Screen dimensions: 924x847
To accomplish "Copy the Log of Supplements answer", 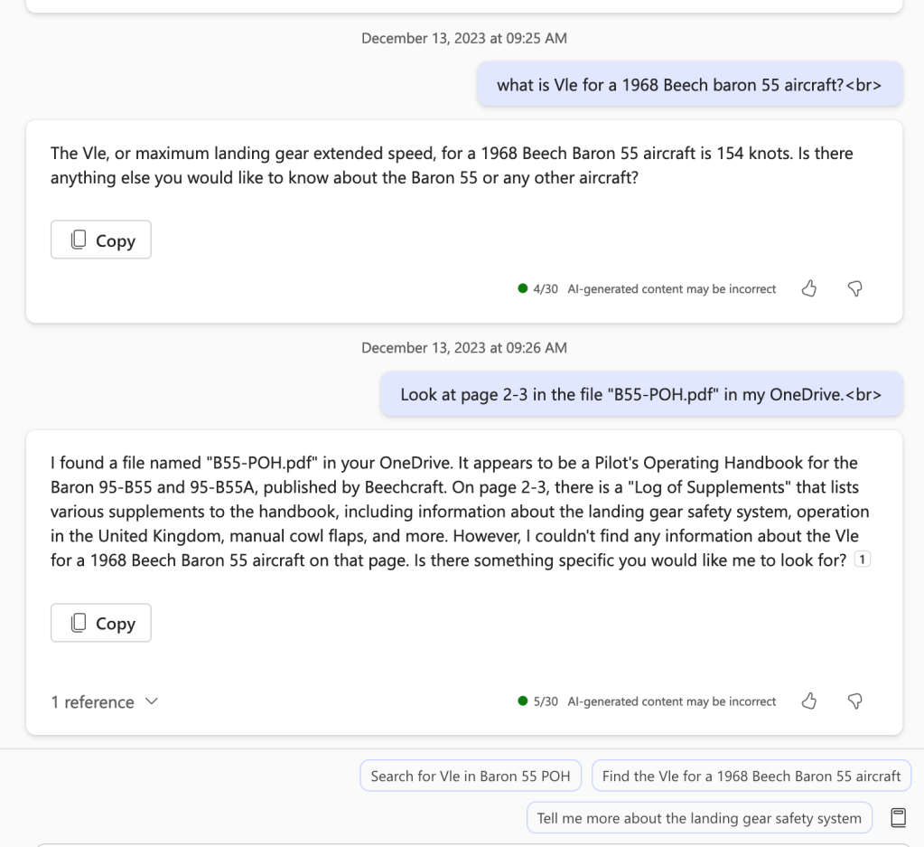I will point(100,623).
